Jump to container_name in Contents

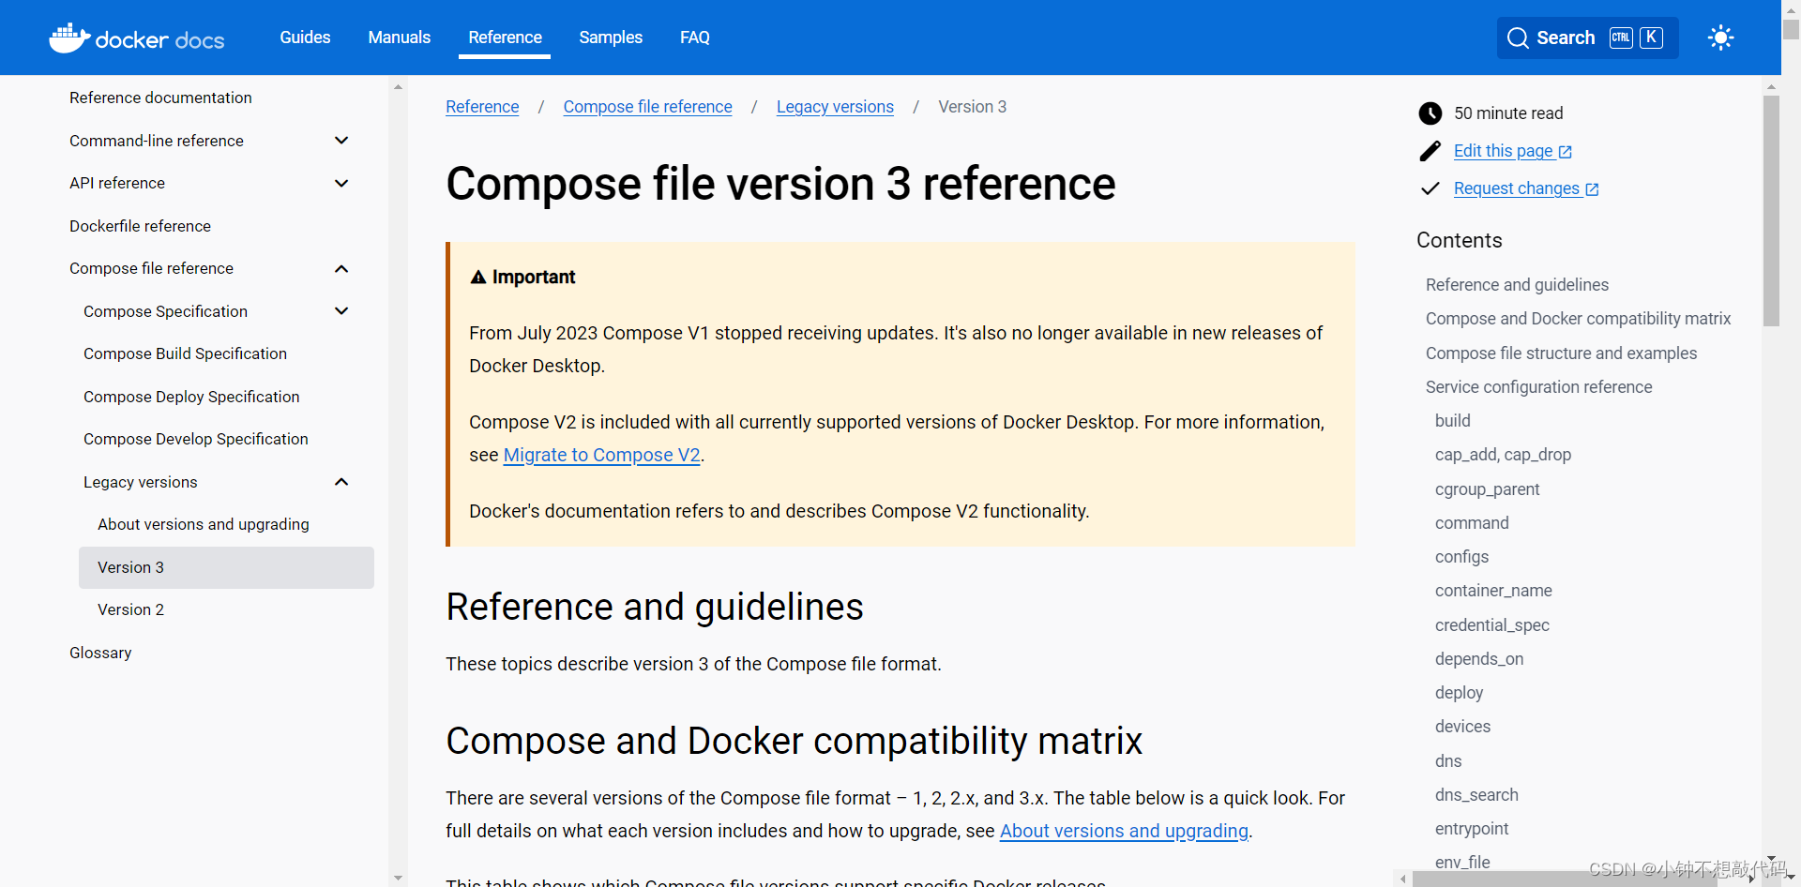coord(1493,591)
